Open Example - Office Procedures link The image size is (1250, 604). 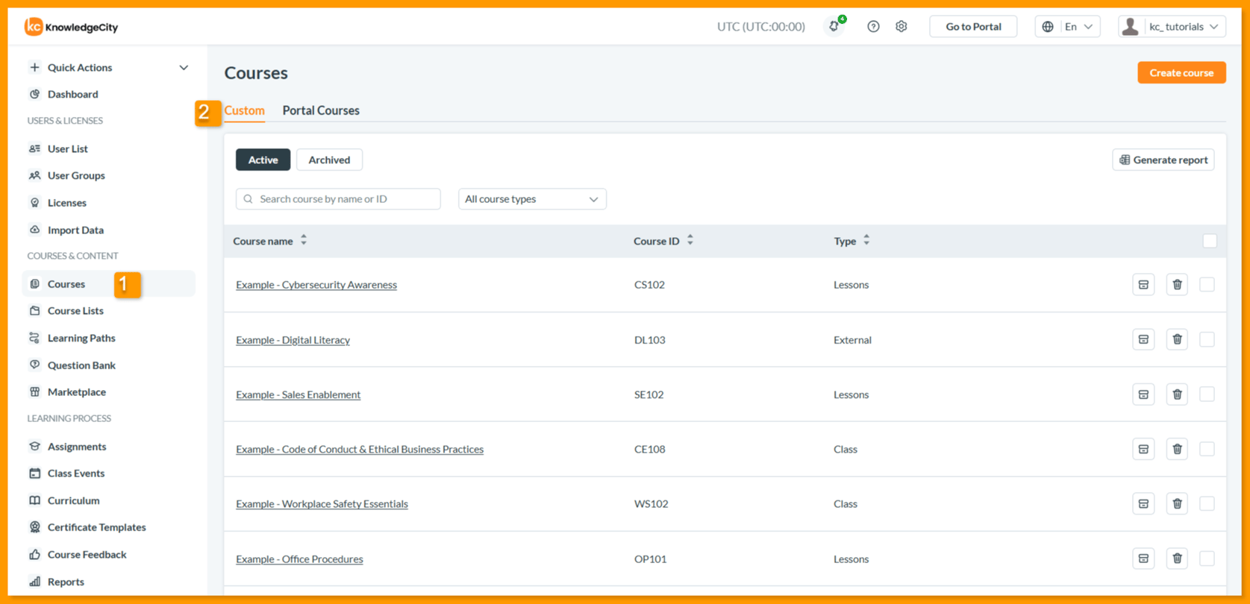tap(299, 559)
